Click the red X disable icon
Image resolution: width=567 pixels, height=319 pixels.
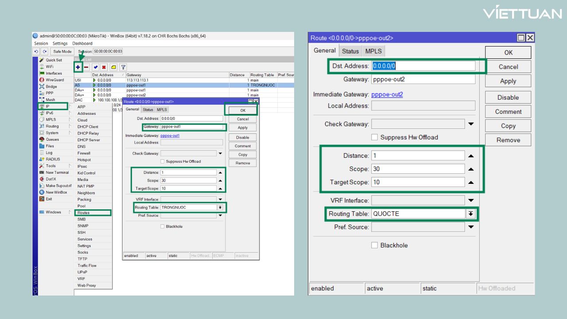click(x=104, y=67)
